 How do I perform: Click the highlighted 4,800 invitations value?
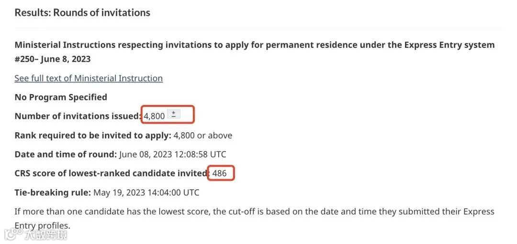coord(154,116)
